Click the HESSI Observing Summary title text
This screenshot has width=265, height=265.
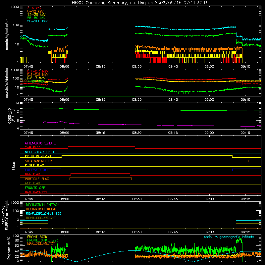140,3
